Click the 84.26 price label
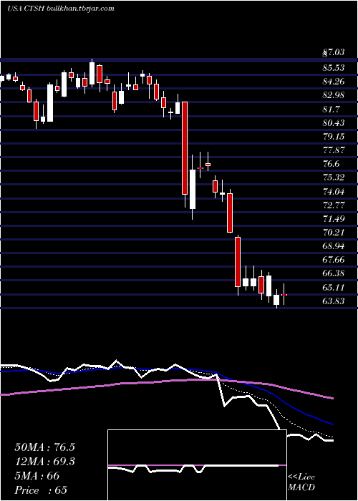 334,82
